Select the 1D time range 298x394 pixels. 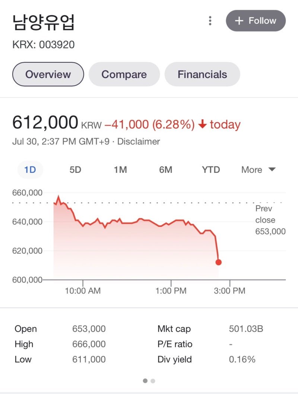(x=30, y=170)
